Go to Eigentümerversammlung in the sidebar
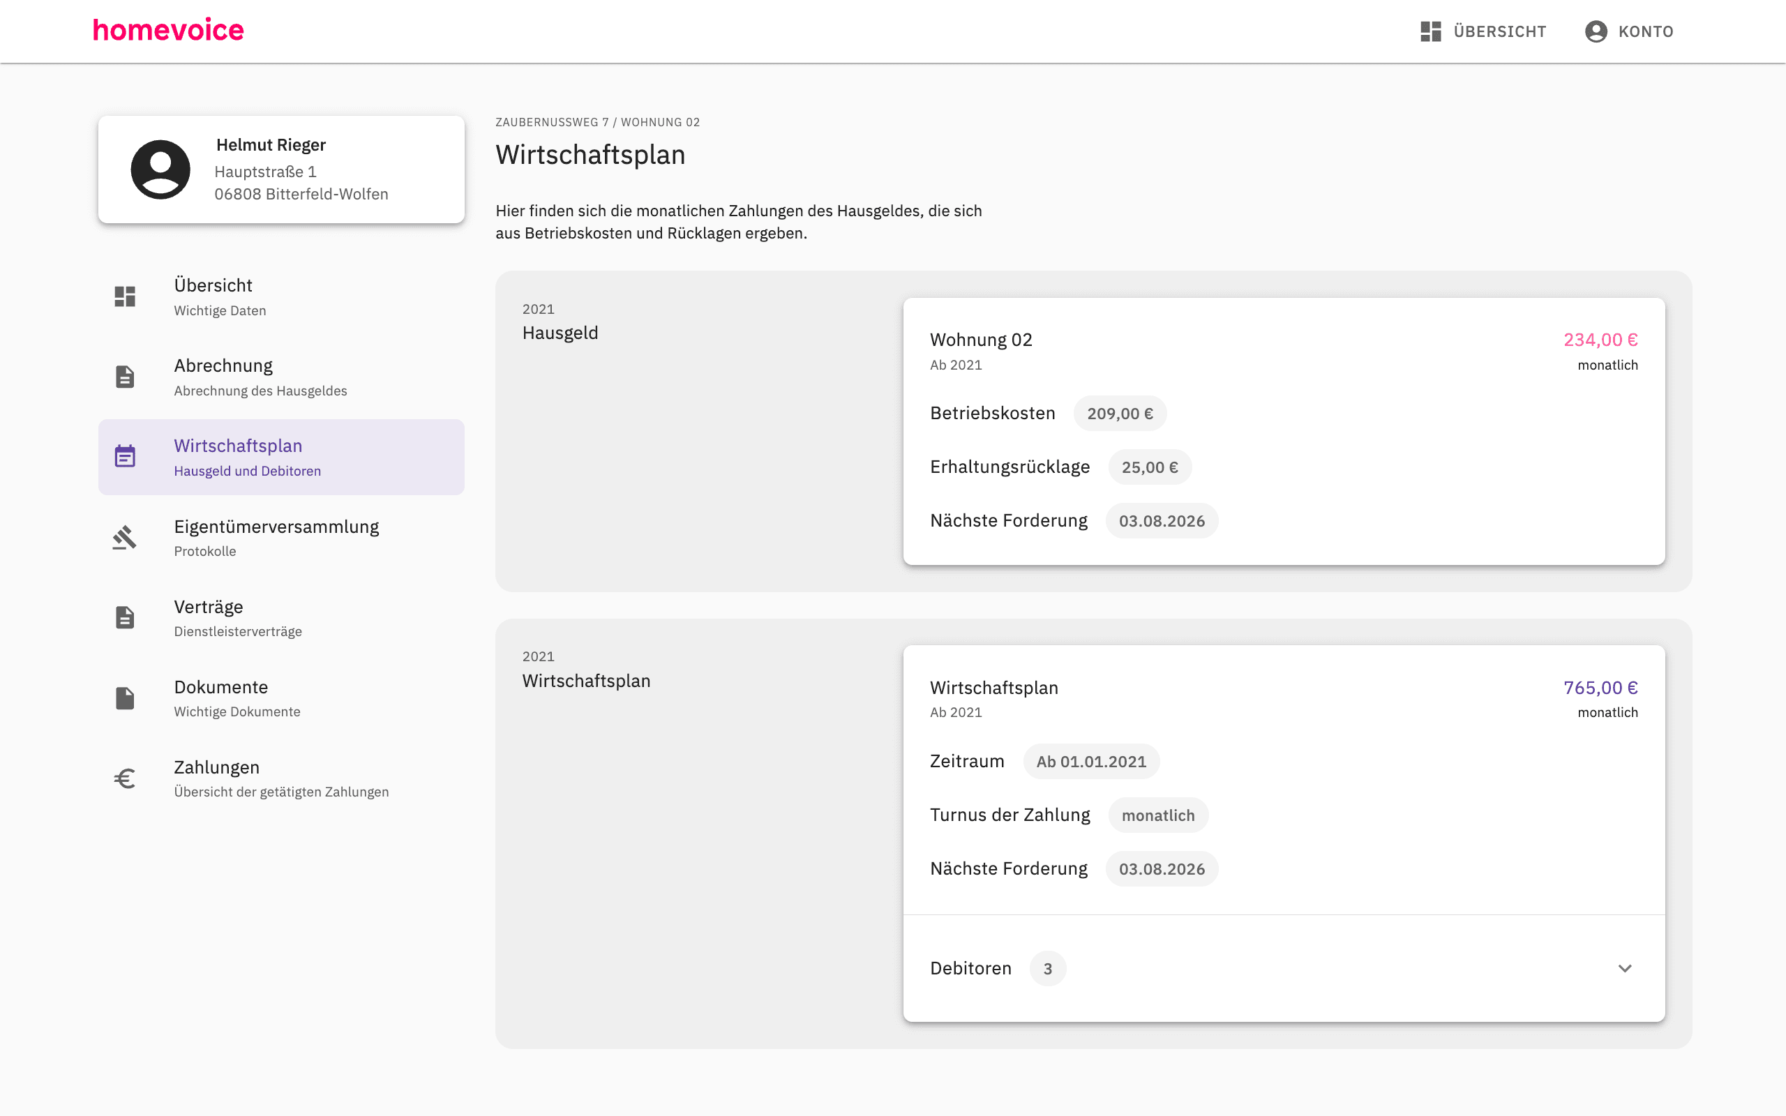This screenshot has width=1786, height=1116. tap(281, 537)
